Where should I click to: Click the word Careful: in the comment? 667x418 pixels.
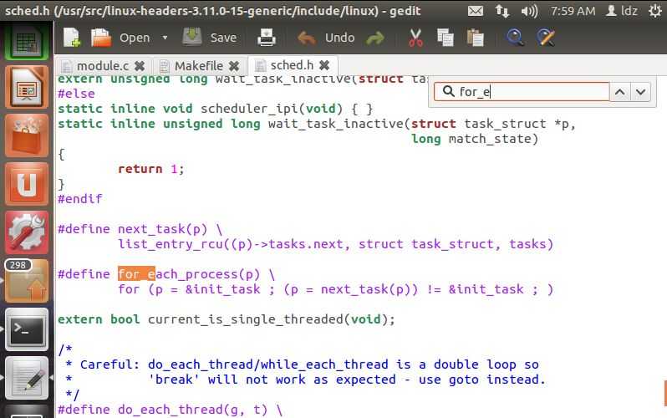pyautogui.click(x=109, y=364)
